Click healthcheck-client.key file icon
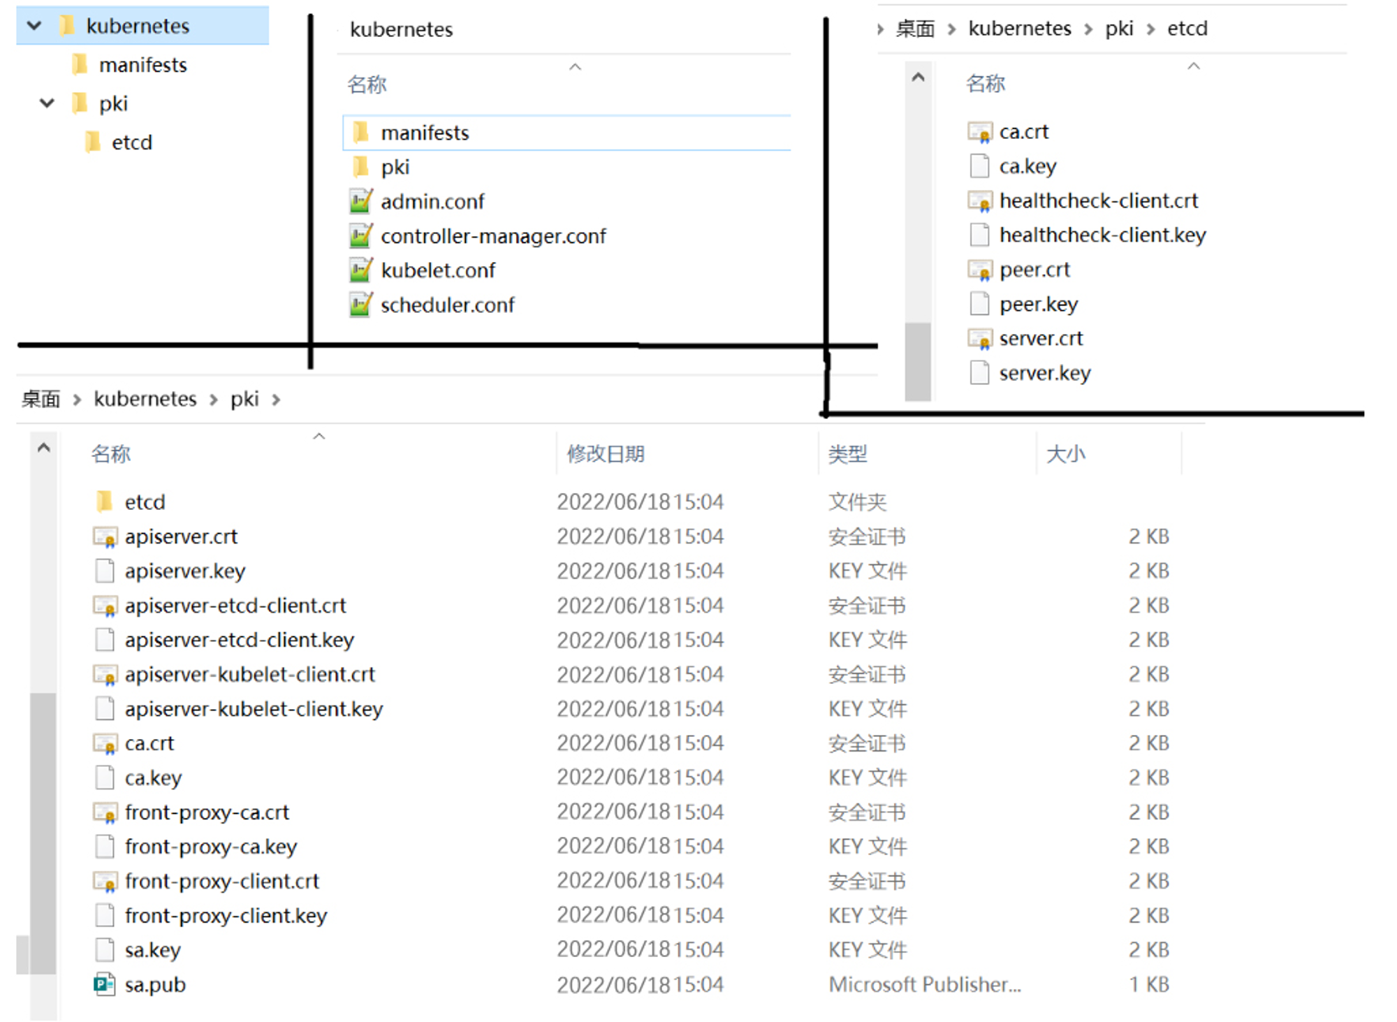This screenshot has width=1397, height=1022. (x=980, y=235)
